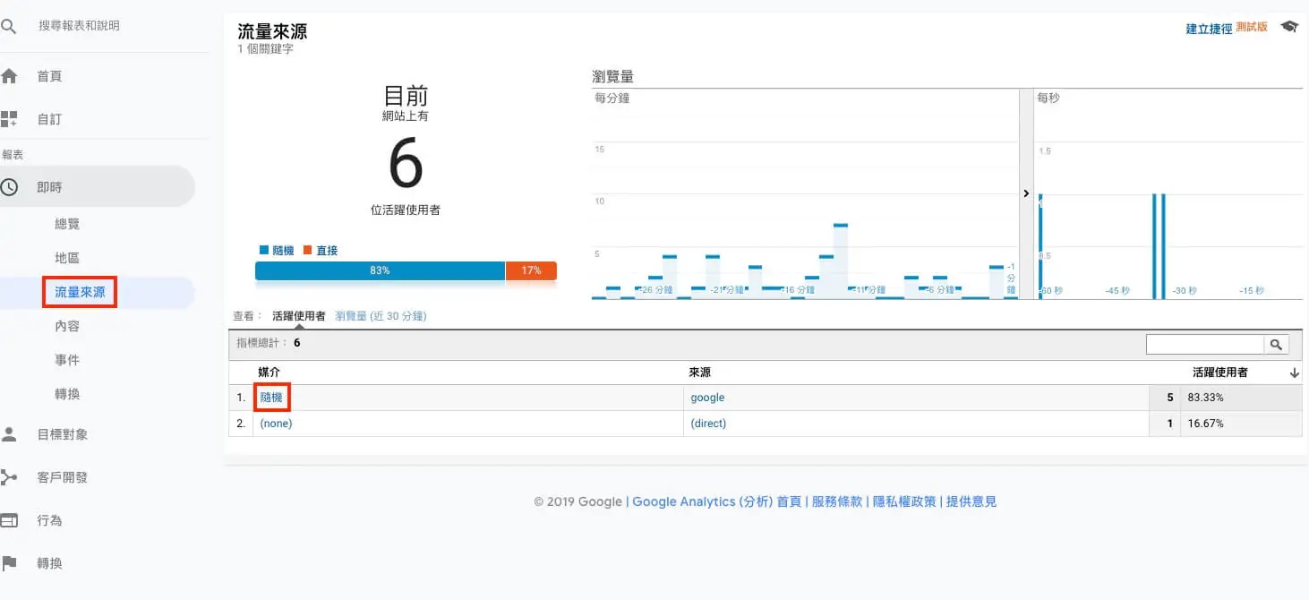Select 總覽 under realtime reports

tap(67, 224)
